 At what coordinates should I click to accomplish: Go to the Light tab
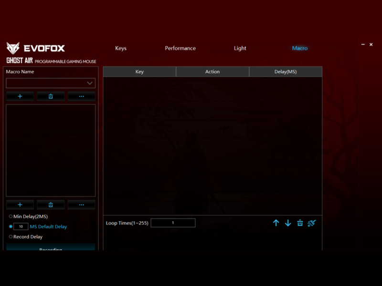coord(240,48)
